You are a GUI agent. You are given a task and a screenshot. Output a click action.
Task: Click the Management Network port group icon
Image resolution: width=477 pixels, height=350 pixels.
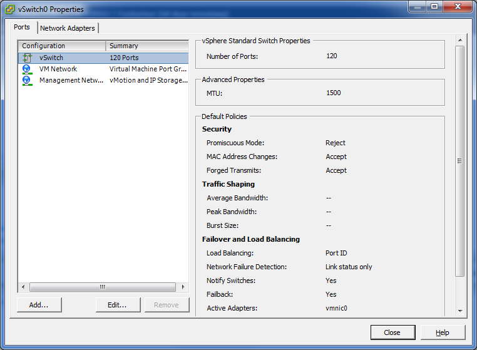[27, 80]
